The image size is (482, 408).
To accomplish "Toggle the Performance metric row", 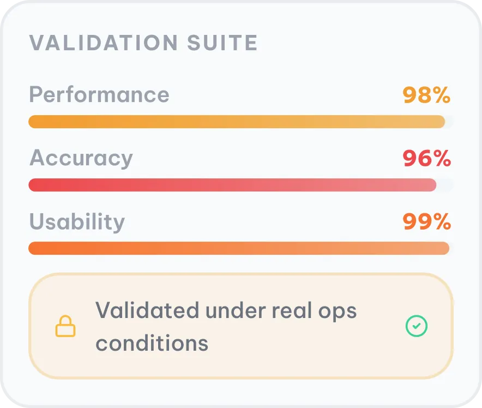I will pos(240,106).
